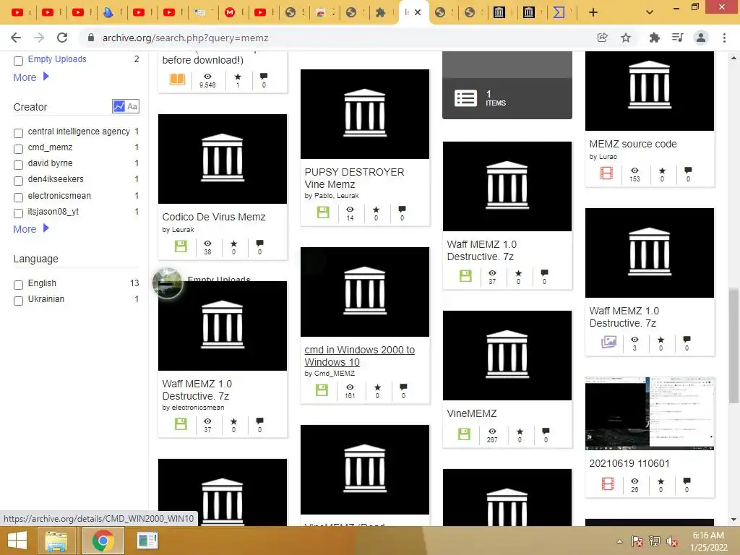Click the browser back arrow

point(16,38)
